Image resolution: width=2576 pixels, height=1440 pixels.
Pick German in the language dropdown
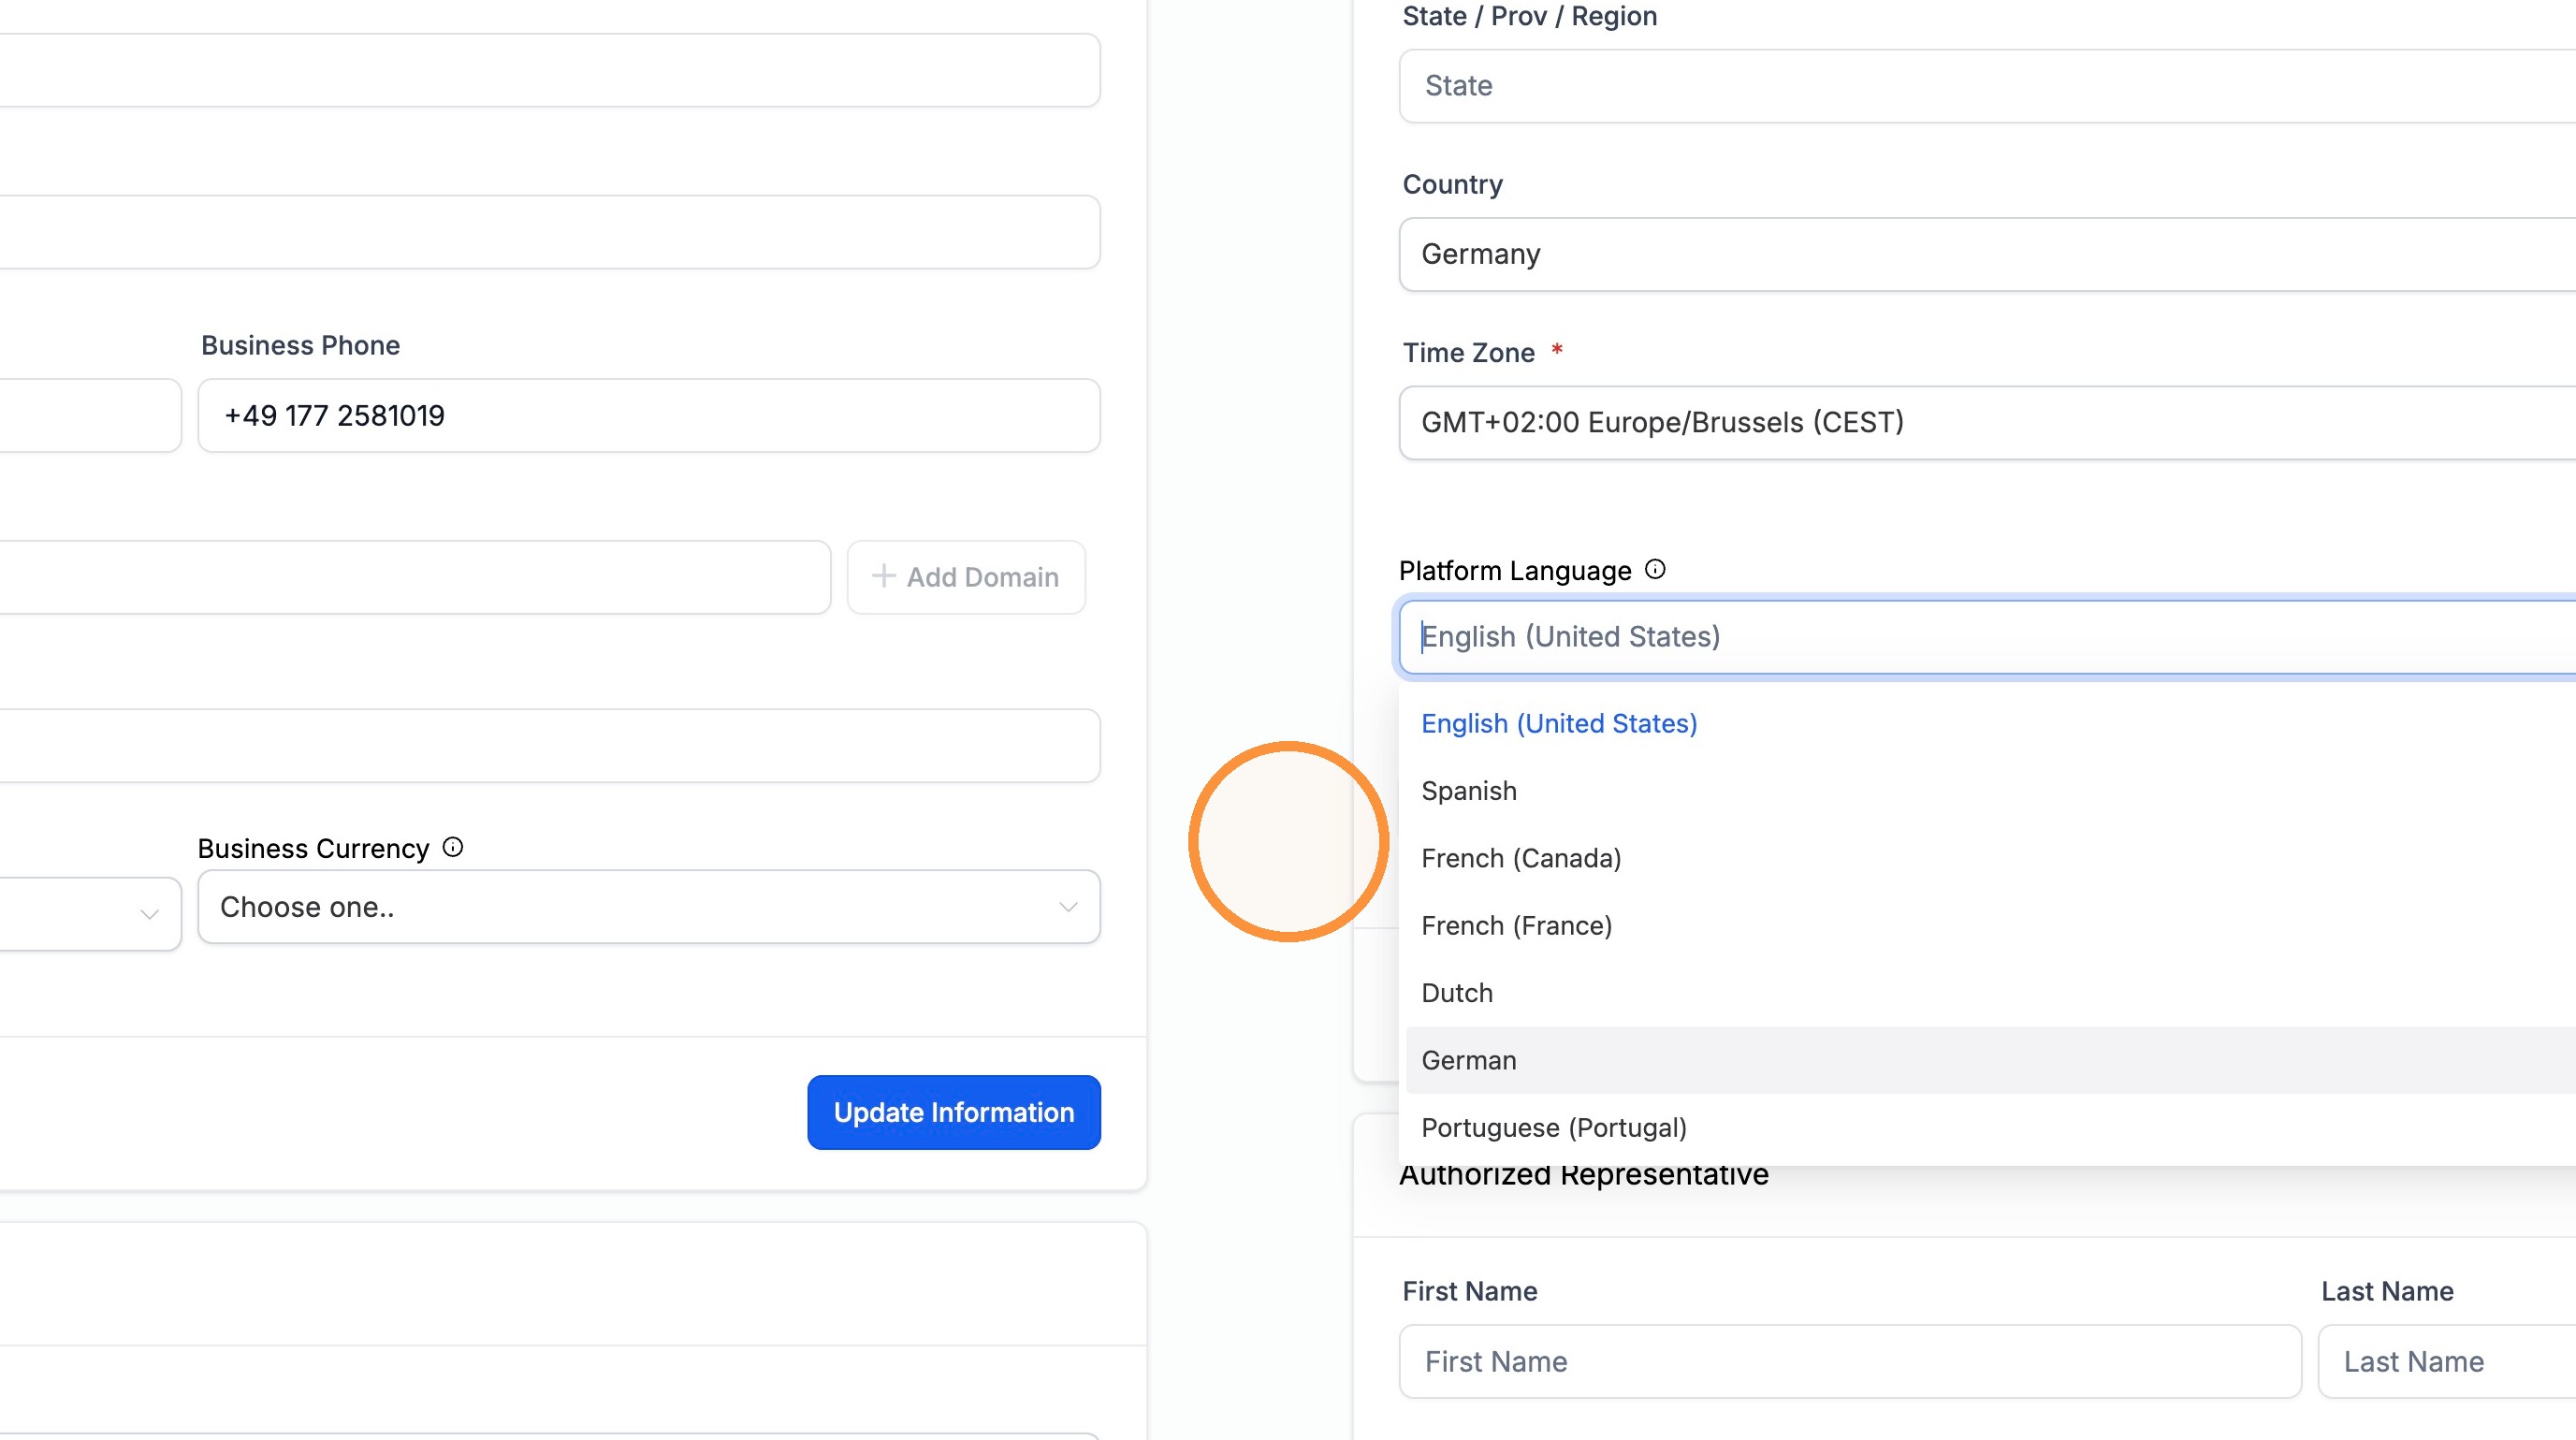pyautogui.click(x=1990, y=1060)
